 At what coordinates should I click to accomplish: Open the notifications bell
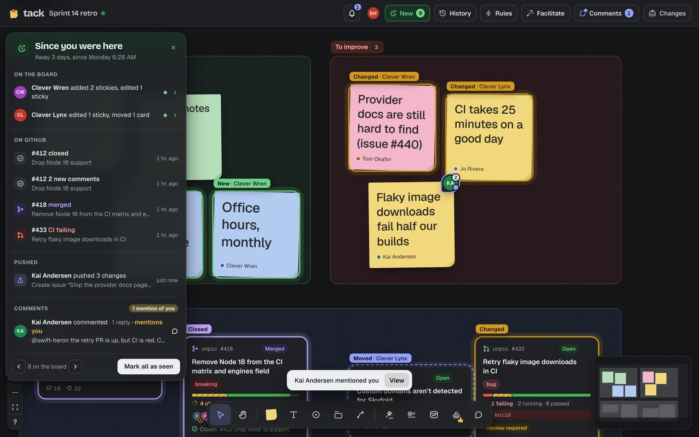(352, 13)
